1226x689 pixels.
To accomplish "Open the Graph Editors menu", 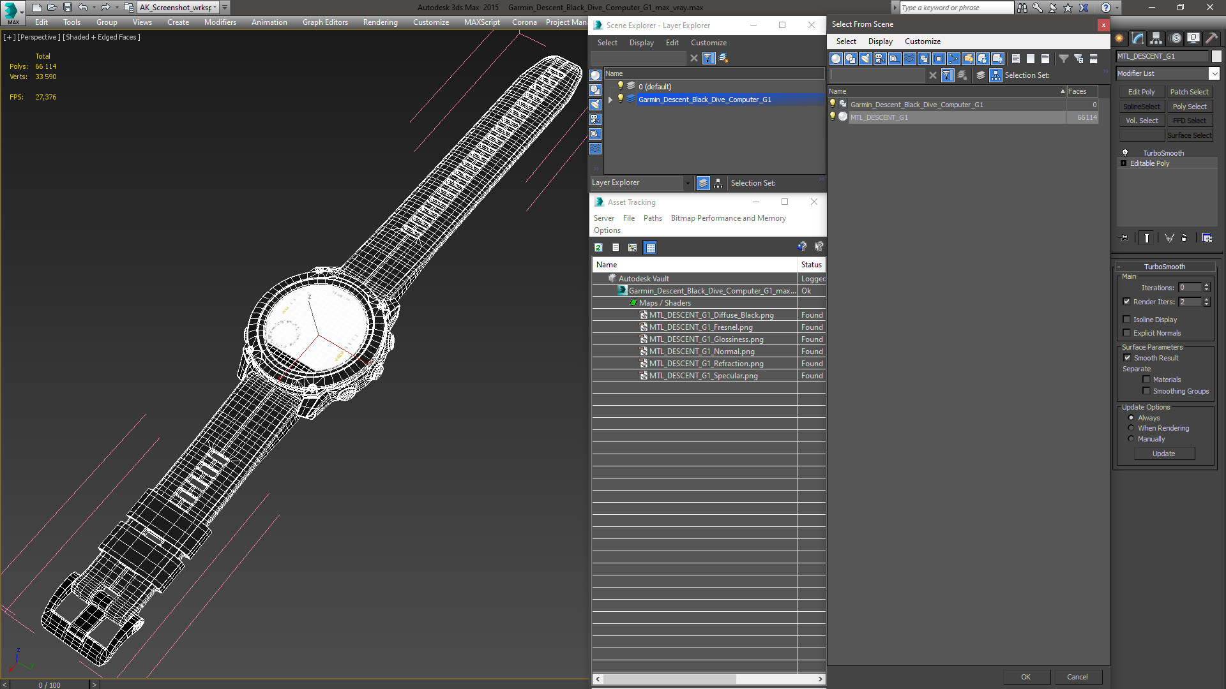I will (x=325, y=22).
